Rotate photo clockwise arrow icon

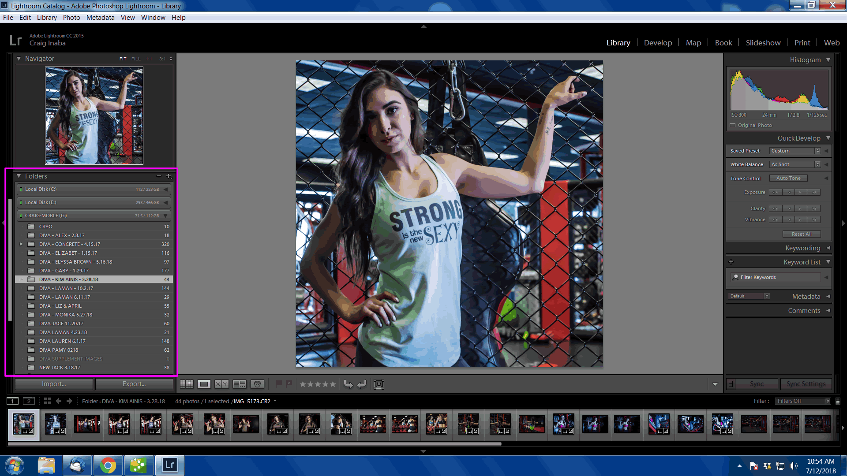pyautogui.click(x=362, y=384)
